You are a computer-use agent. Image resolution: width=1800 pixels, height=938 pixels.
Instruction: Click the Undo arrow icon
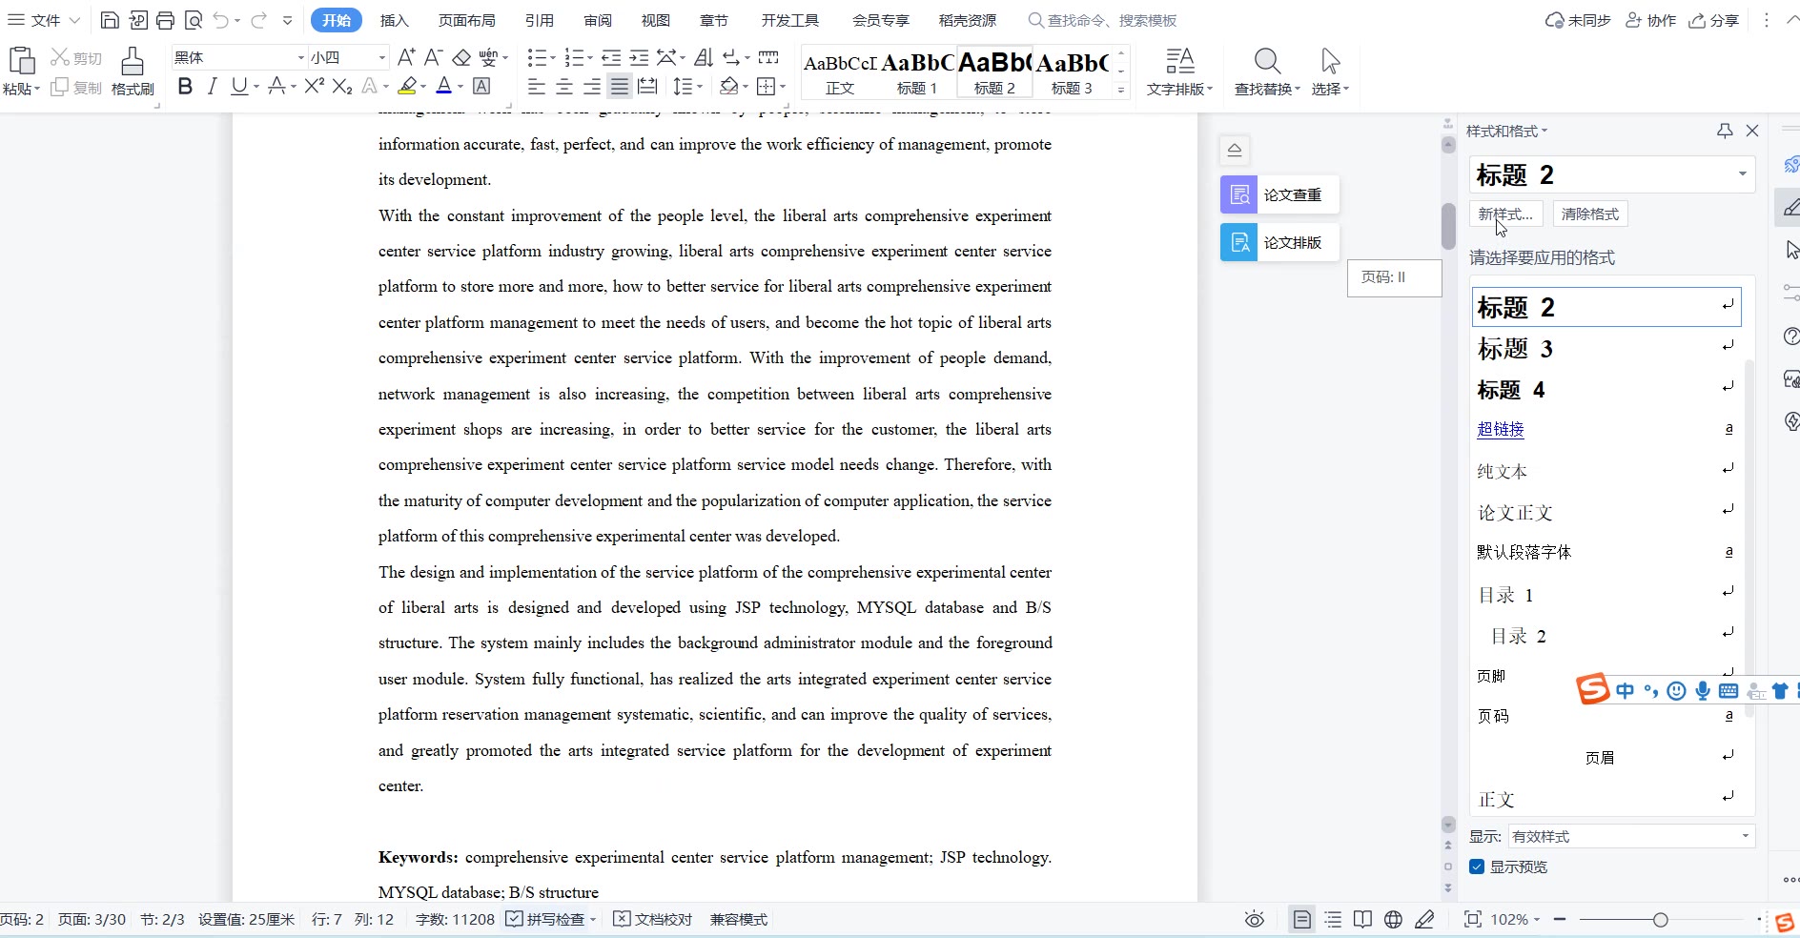pos(221,20)
